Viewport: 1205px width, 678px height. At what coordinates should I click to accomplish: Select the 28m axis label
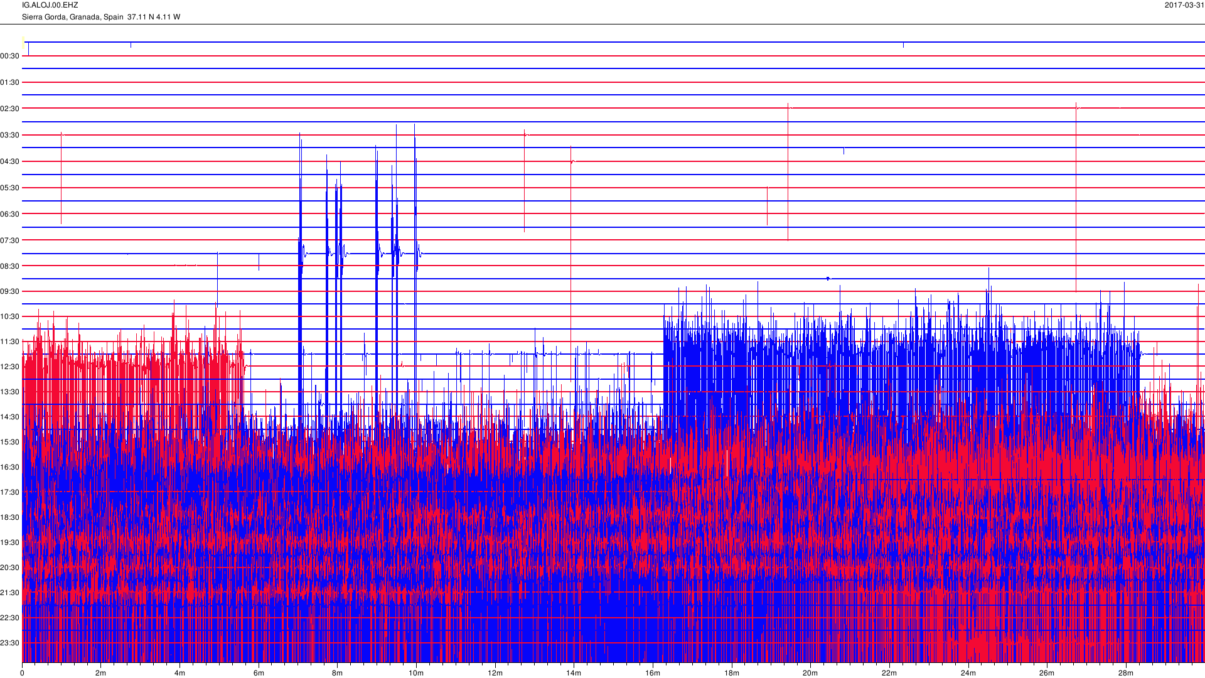pyautogui.click(x=1126, y=673)
